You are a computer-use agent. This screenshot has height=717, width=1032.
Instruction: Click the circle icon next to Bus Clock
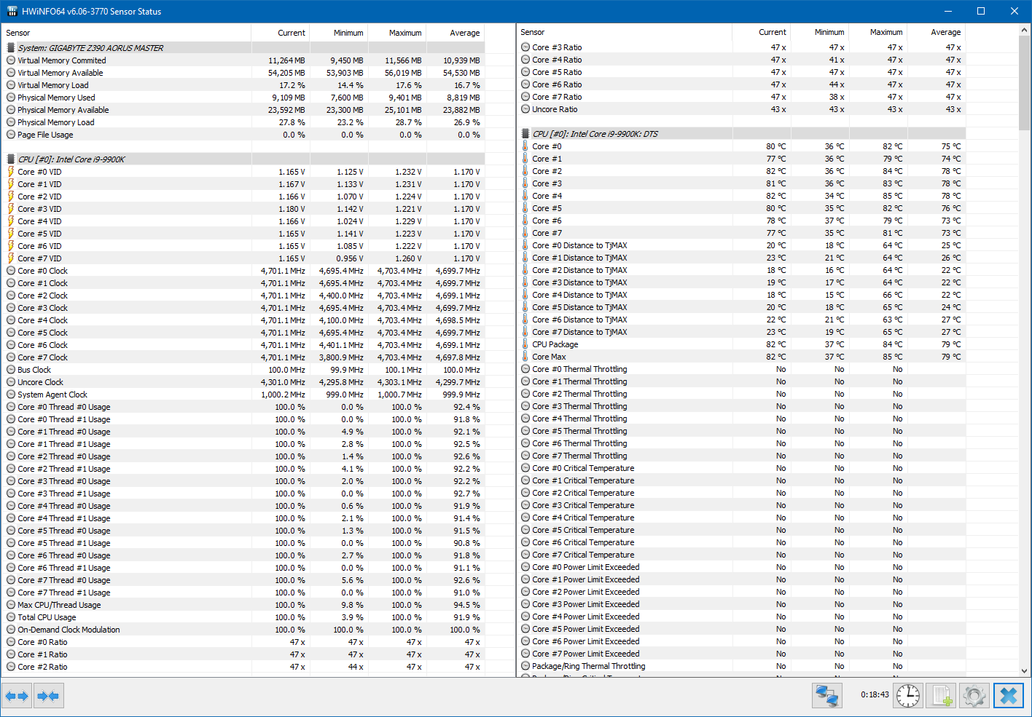[11, 370]
